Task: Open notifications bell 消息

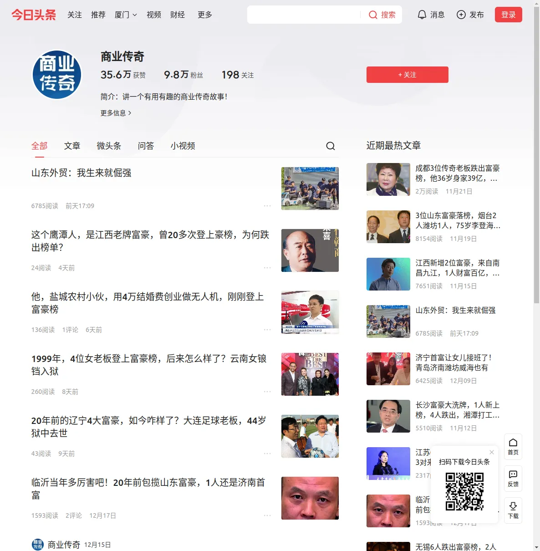Action: click(x=431, y=15)
